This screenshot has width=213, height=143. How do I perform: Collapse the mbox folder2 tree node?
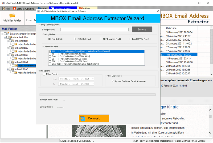[8, 48]
